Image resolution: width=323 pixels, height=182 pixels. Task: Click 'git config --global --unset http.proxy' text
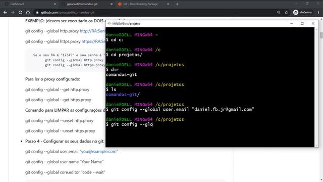60,120
